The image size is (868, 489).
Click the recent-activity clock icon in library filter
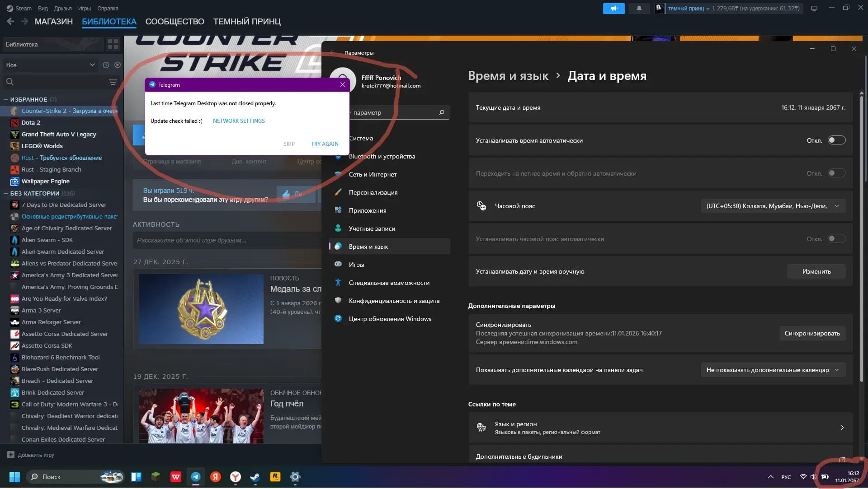(106, 65)
